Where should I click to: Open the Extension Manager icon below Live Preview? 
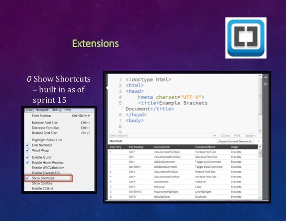click(x=265, y=84)
